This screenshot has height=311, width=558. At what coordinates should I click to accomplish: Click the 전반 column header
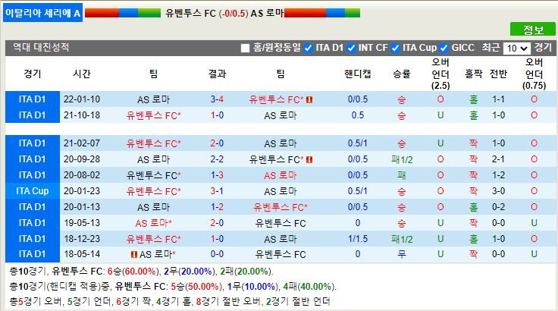(498, 74)
